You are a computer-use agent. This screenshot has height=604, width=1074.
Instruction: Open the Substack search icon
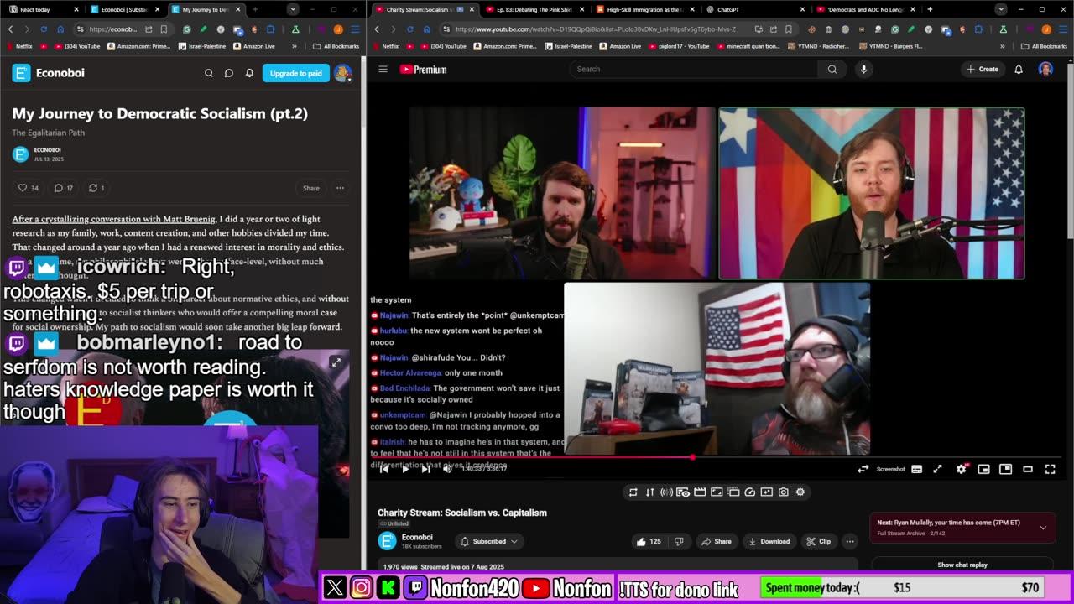pos(209,73)
